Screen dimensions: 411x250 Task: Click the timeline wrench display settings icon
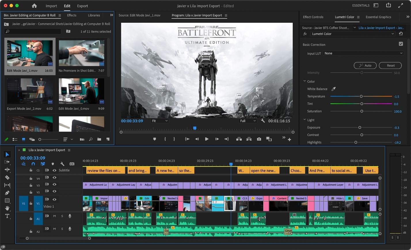[62, 164]
